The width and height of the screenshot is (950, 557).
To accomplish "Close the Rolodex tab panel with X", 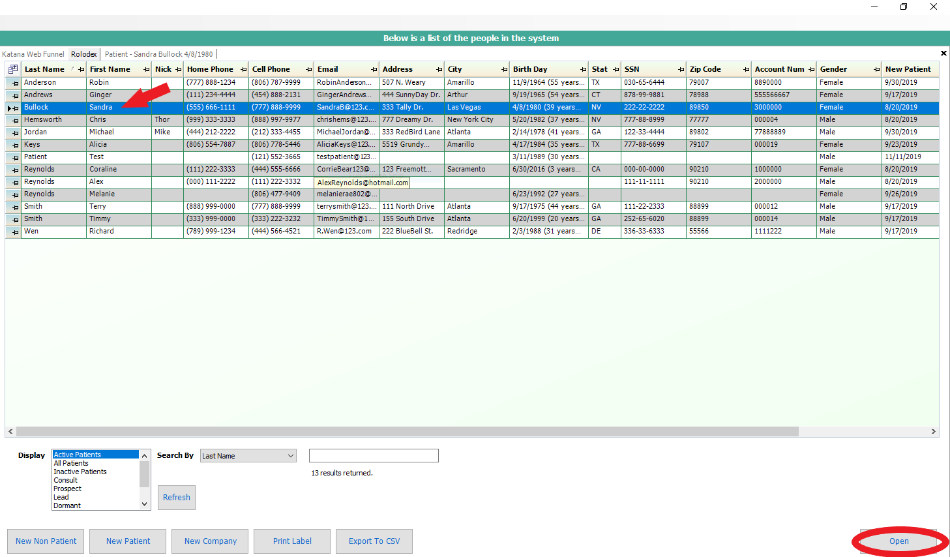I will pos(943,53).
